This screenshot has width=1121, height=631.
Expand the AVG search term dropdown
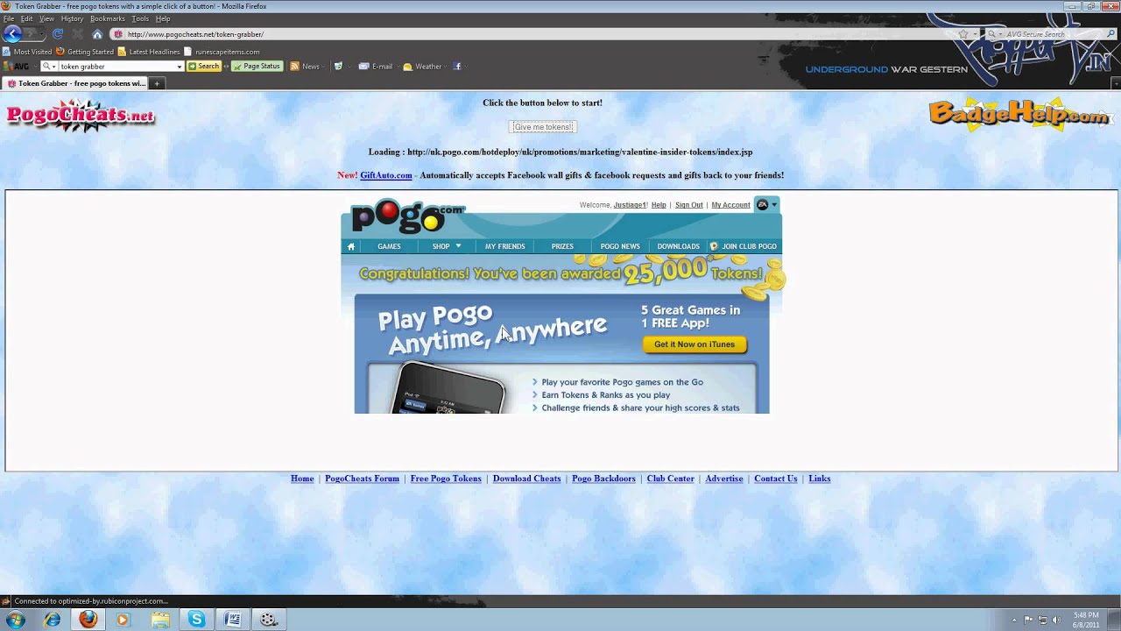click(180, 67)
